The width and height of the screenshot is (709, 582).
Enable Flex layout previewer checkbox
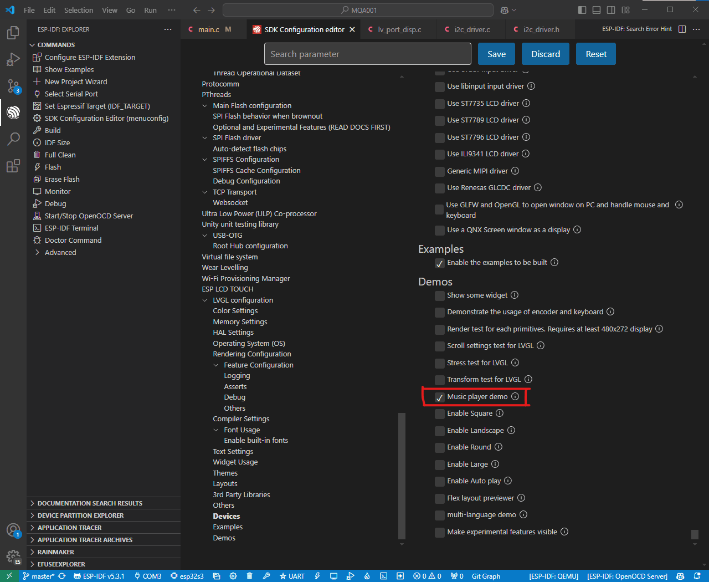(440, 498)
